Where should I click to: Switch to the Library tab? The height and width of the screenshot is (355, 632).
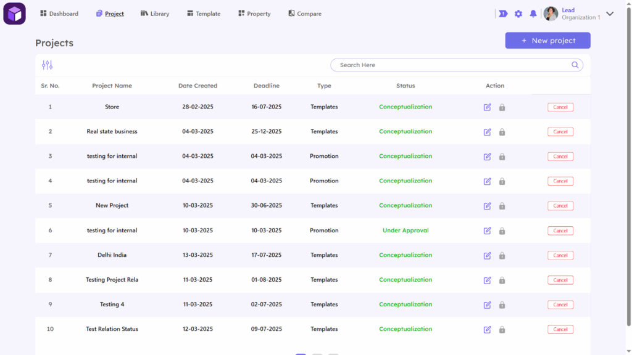point(155,14)
